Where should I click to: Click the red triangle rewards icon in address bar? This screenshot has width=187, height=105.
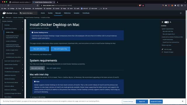[143, 6]
